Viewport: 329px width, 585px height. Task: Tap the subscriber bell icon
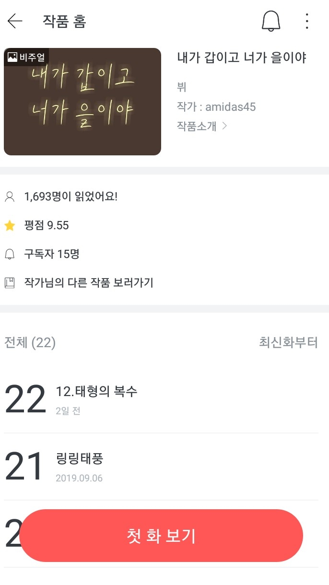[x=9, y=254]
